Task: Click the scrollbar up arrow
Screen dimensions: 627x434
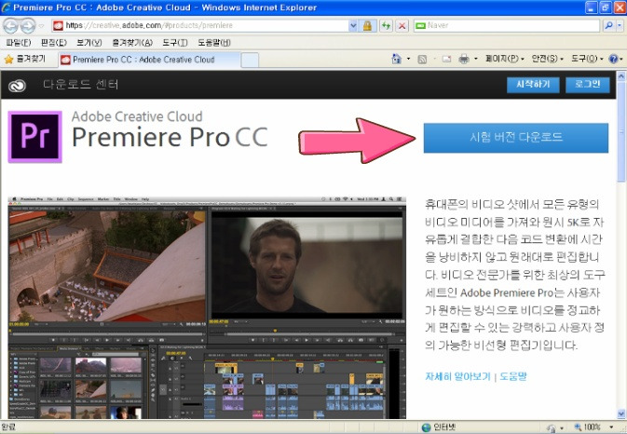Action: coord(621,76)
